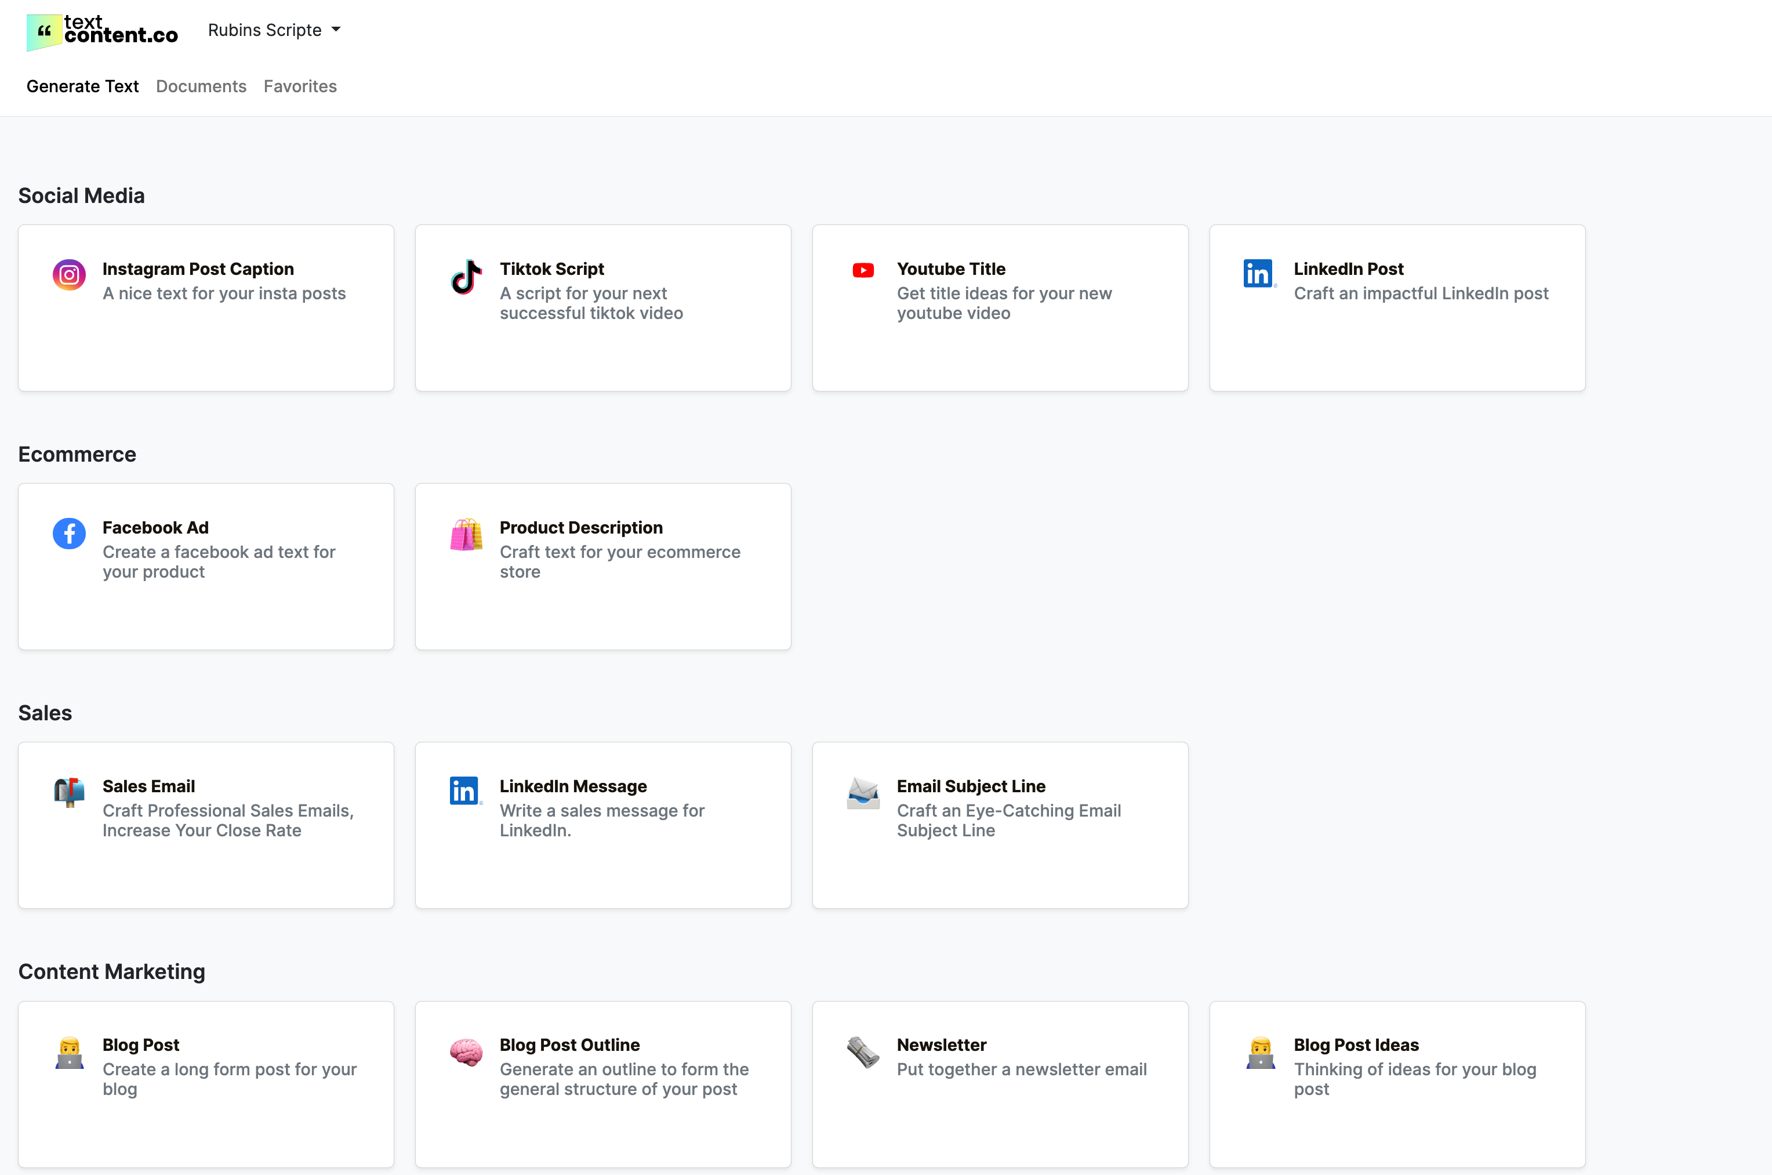Click the rolled newspaper Newsletter icon
1772x1175 pixels.
pos(863,1052)
